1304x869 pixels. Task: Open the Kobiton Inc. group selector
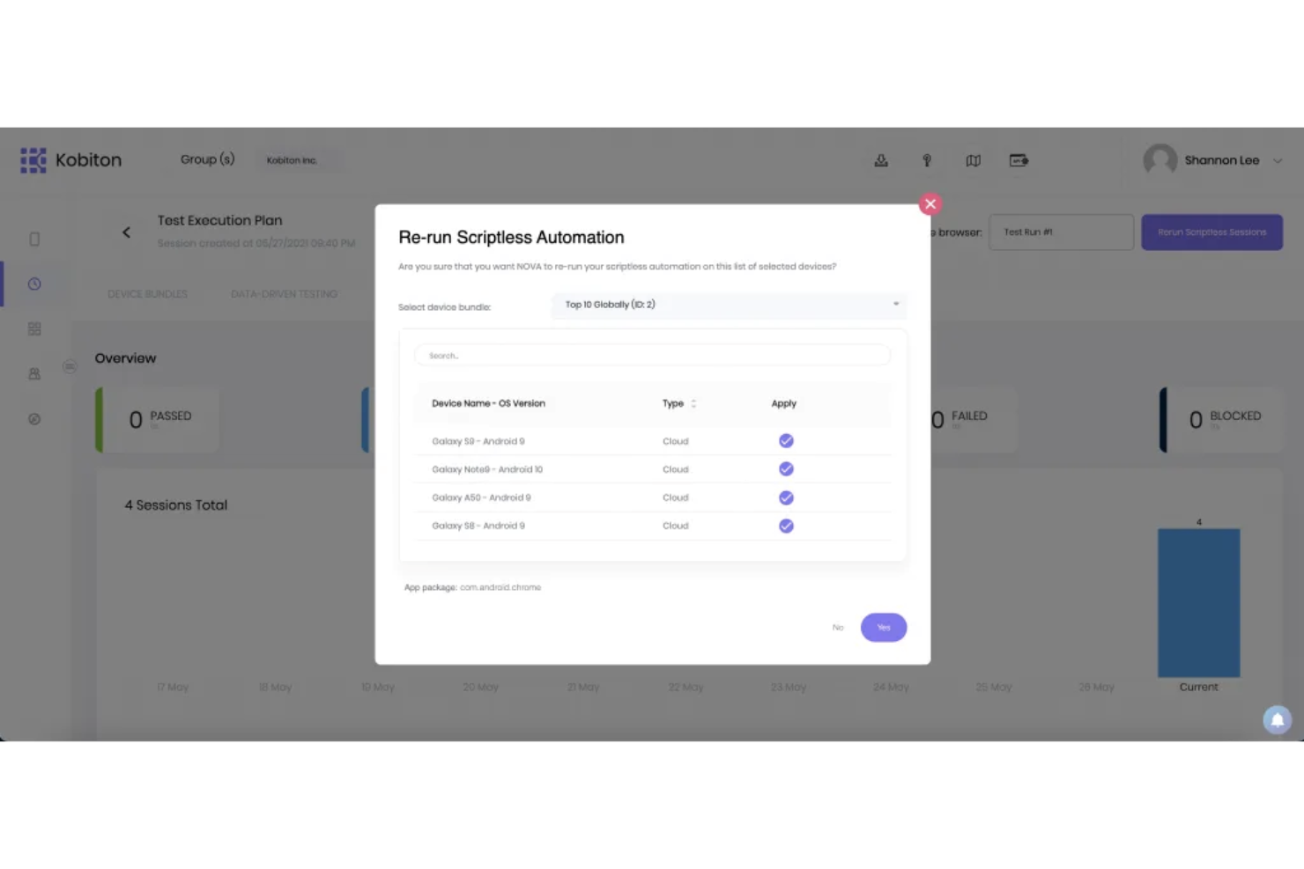coord(292,160)
